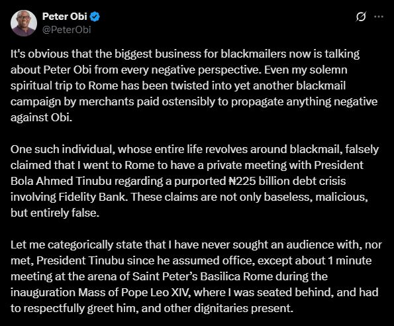
Task: Open the Grok explain-post icon
Action: [361, 17]
